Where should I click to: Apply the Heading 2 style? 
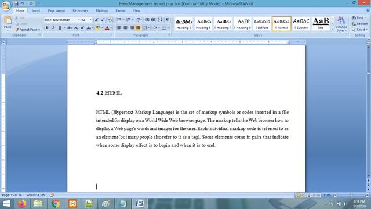(x=184, y=24)
